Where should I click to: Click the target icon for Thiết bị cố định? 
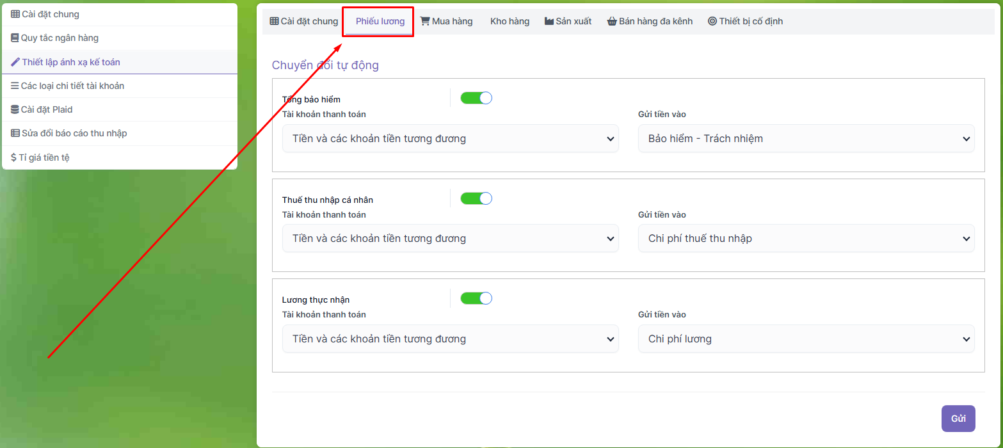tap(712, 21)
